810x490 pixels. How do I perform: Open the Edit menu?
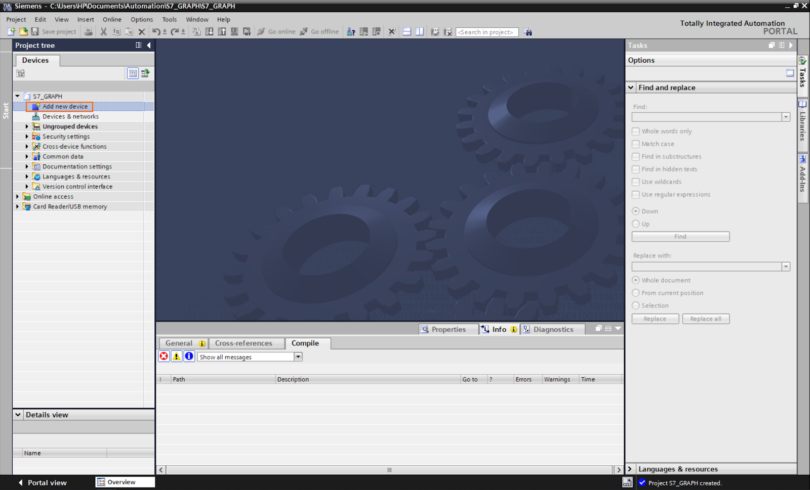40,19
